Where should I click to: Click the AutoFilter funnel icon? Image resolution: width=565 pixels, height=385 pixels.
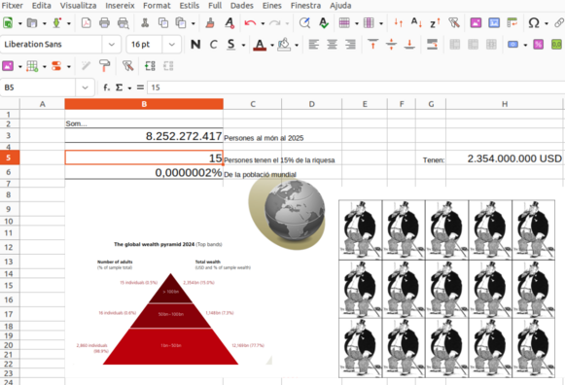tap(454, 23)
